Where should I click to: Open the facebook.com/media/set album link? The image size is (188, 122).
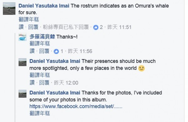coord(76,106)
